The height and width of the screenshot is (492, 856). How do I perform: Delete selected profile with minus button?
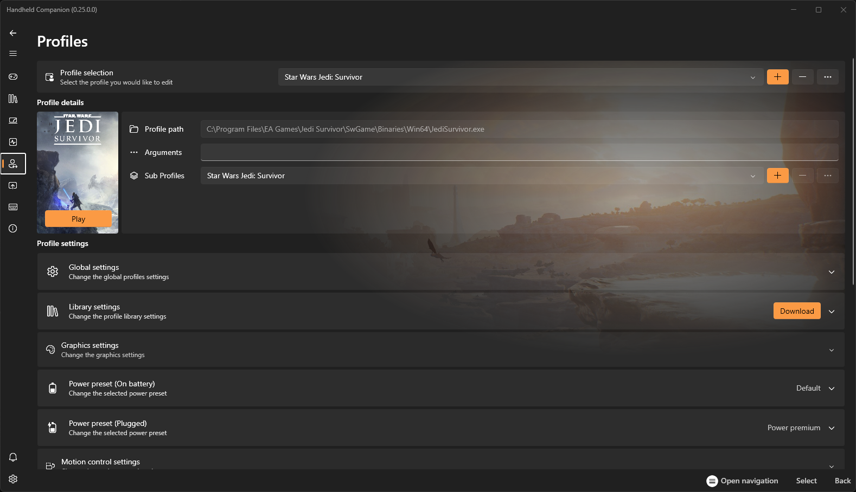coord(802,77)
